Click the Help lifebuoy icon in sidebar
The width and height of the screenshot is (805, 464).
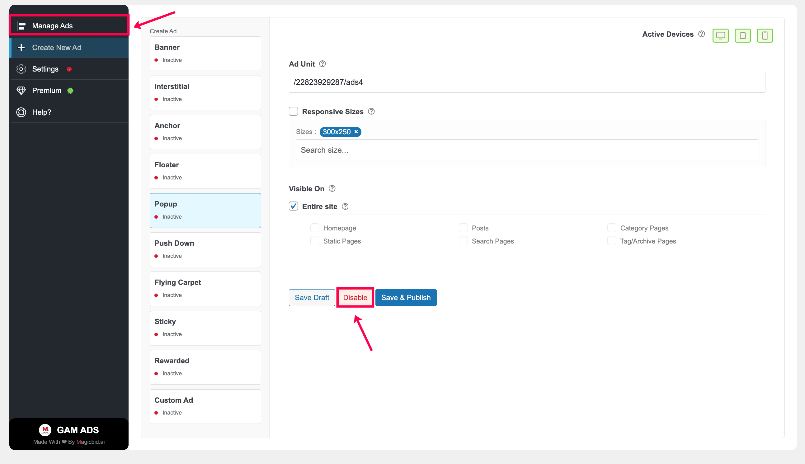(21, 112)
